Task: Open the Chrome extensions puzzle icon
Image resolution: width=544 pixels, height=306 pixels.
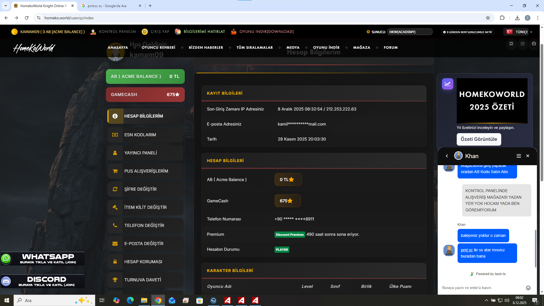Action: (502, 18)
